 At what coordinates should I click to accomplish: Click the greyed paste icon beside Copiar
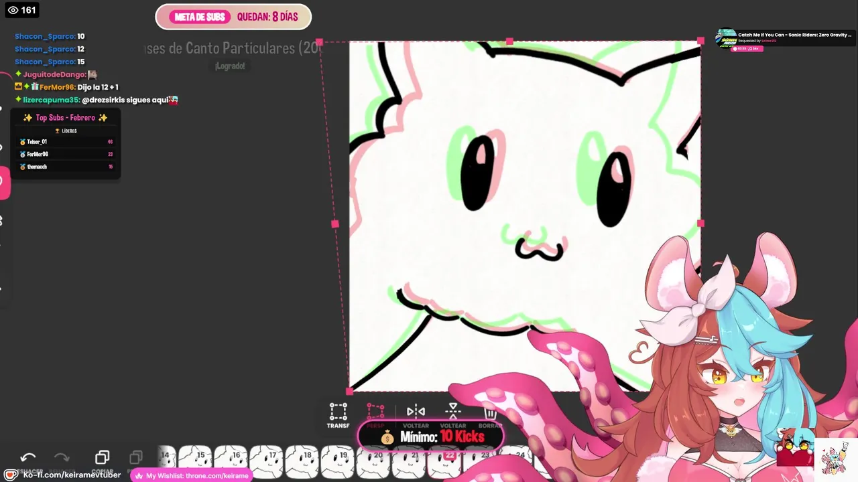coord(136,457)
